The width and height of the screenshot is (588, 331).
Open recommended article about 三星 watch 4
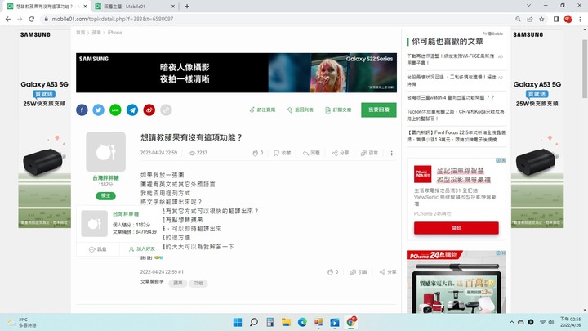[x=451, y=97]
